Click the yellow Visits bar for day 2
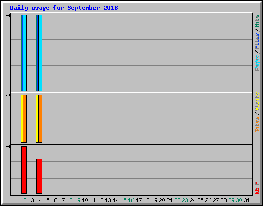This screenshot has height=206, width=263. [x=22, y=118]
